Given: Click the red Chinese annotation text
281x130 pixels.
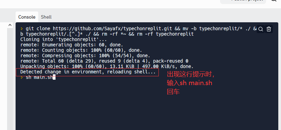Looking at the screenshot, I should [191, 83].
